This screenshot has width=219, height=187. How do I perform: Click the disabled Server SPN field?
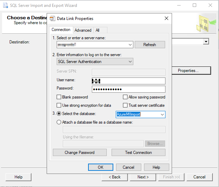(128, 72)
